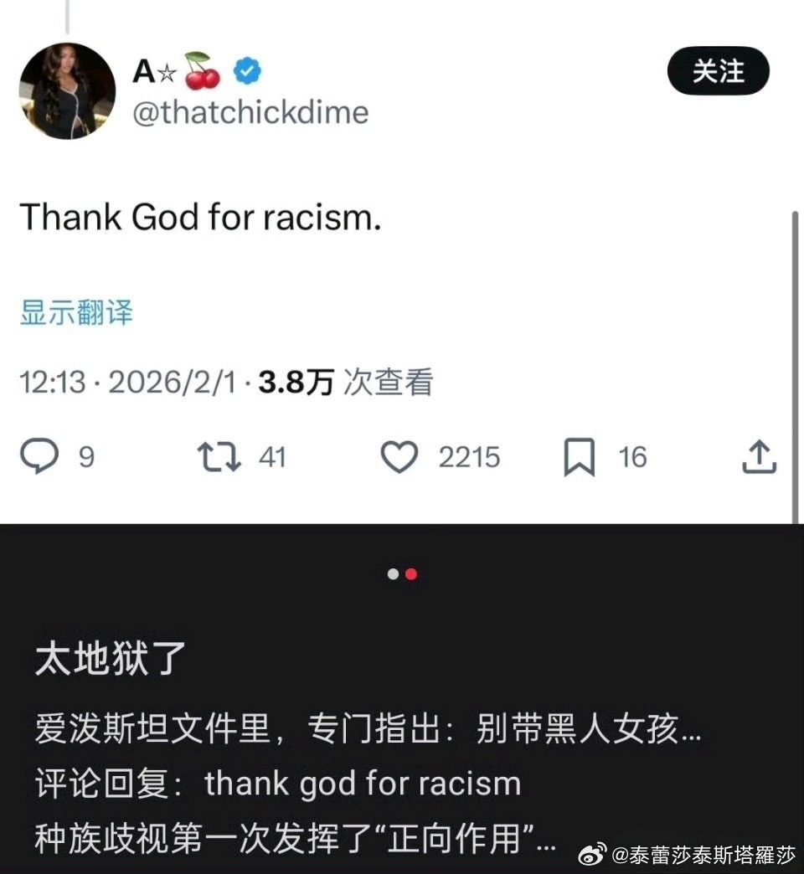Tap the retweet arrows icon

click(x=219, y=456)
